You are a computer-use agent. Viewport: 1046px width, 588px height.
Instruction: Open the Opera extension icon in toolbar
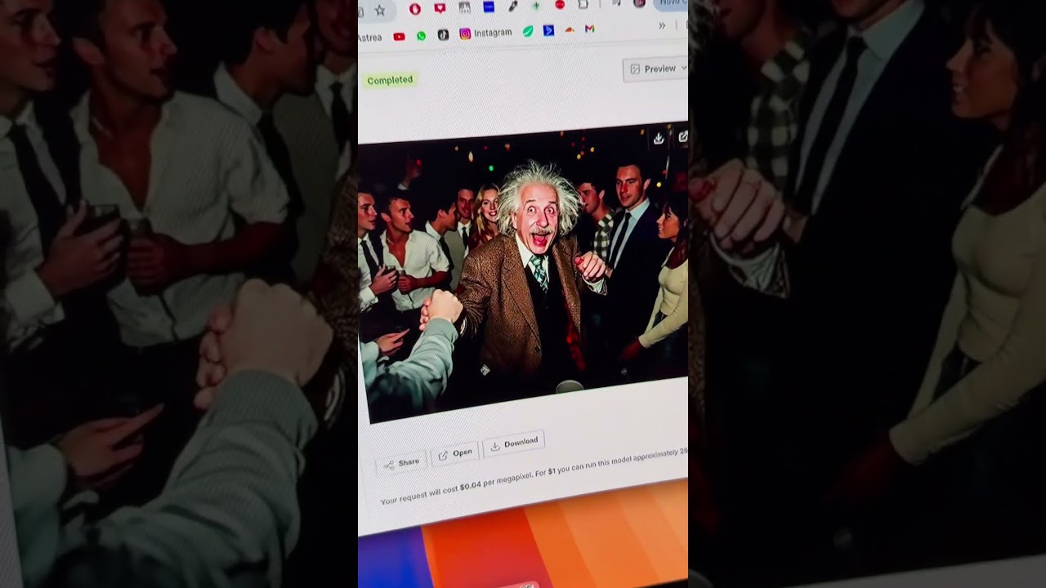coord(415,9)
